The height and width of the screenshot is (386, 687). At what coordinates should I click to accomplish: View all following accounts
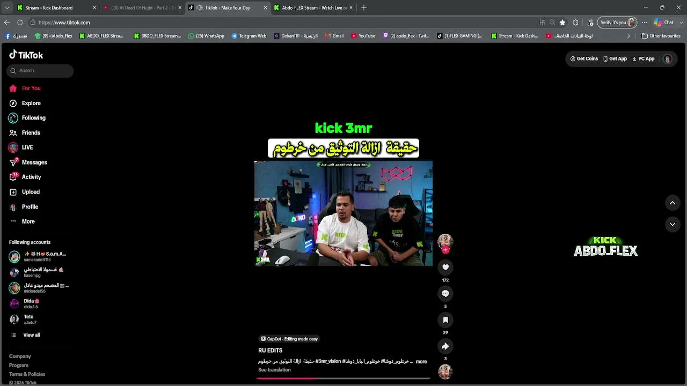coord(25,335)
